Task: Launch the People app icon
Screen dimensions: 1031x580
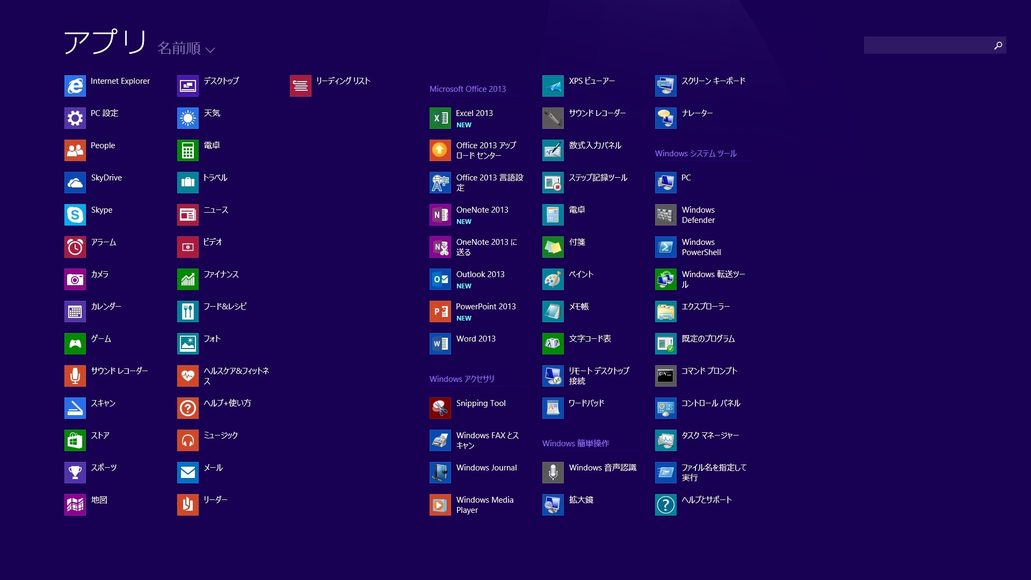Action: point(75,150)
